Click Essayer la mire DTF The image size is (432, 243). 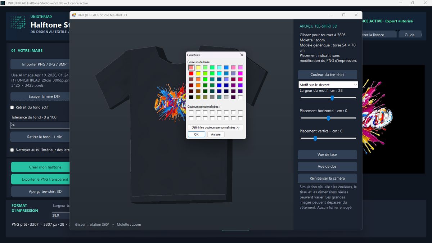(40, 96)
